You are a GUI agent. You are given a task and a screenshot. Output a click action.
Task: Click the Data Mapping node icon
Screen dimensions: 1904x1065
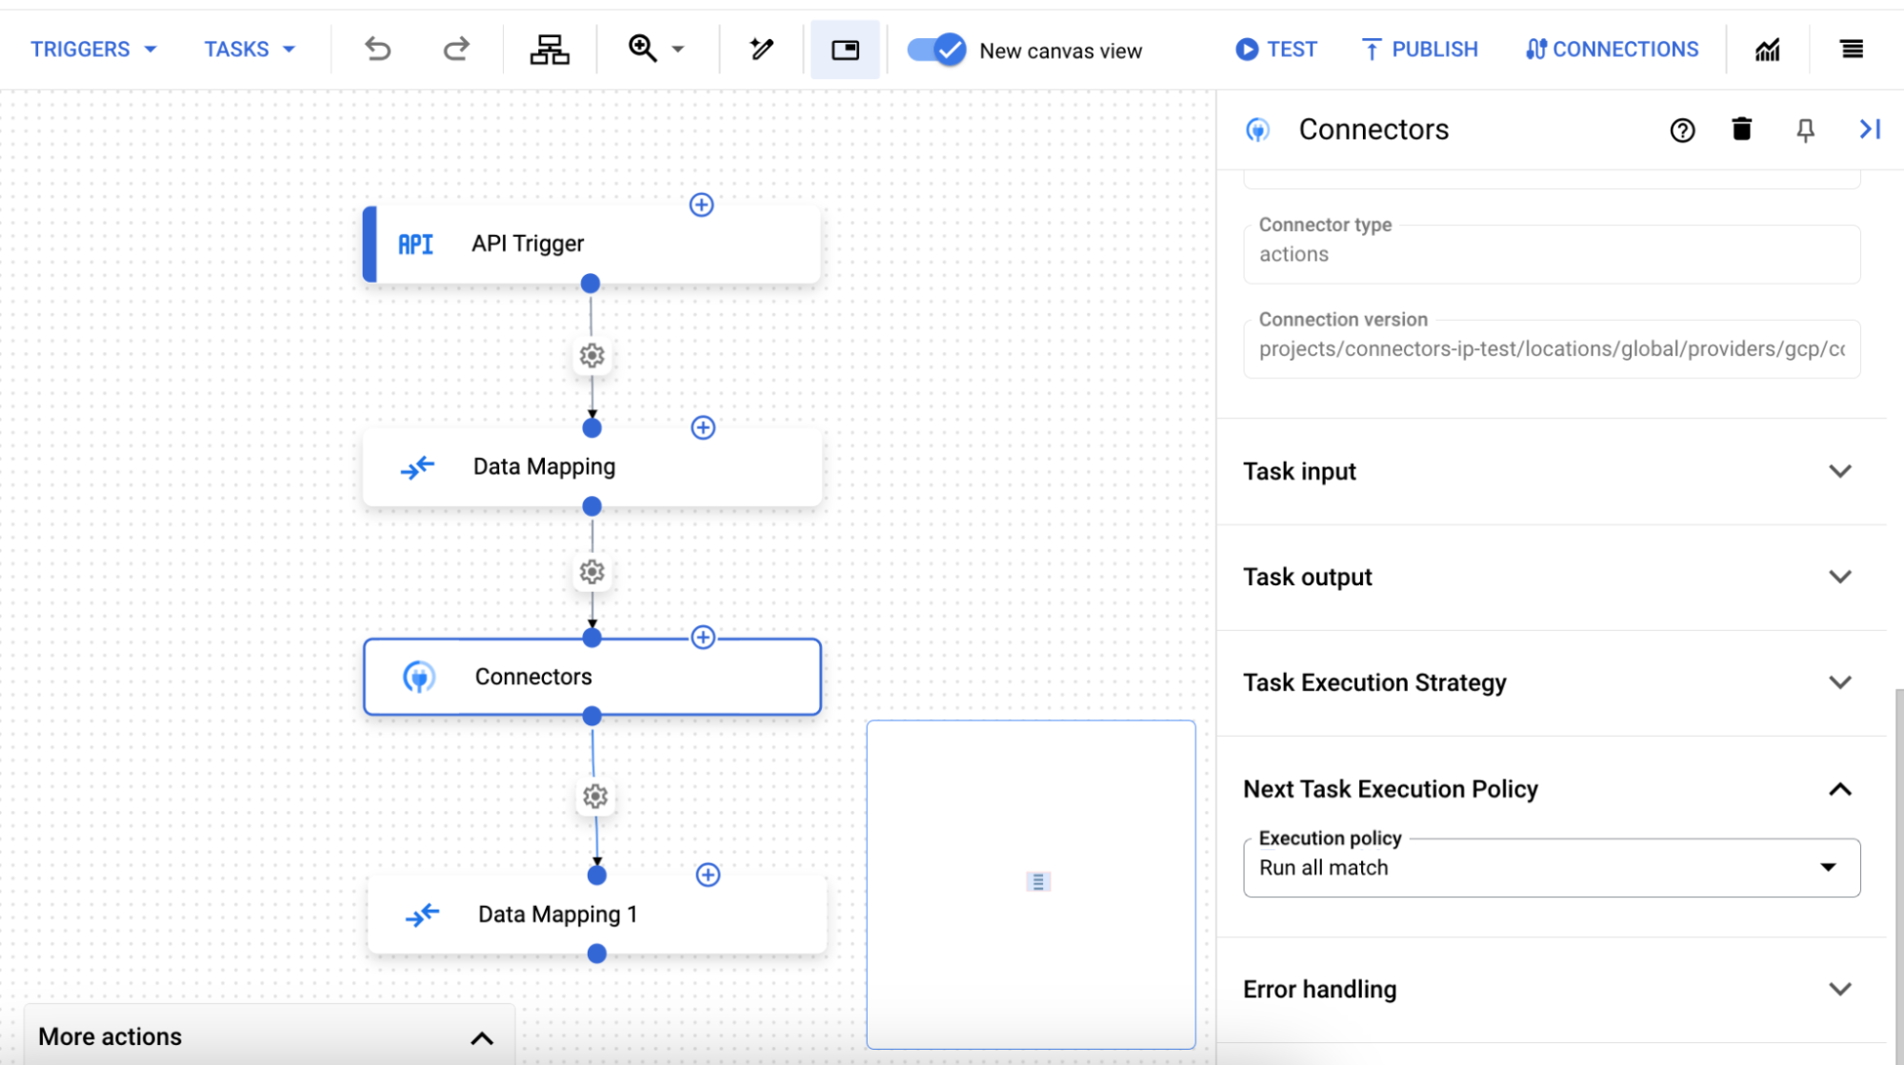(418, 466)
